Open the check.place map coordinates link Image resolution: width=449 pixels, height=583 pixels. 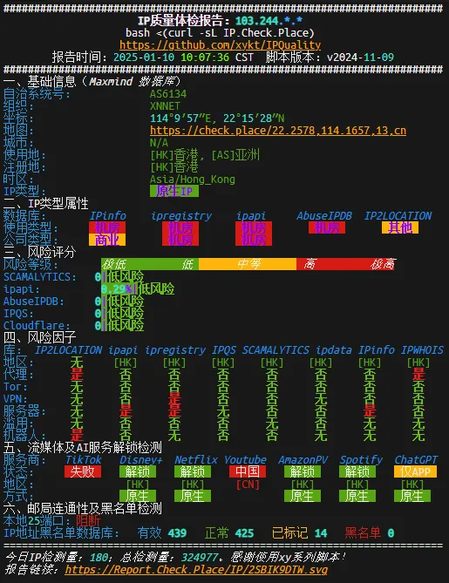pyautogui.click(x=278, y=131)
